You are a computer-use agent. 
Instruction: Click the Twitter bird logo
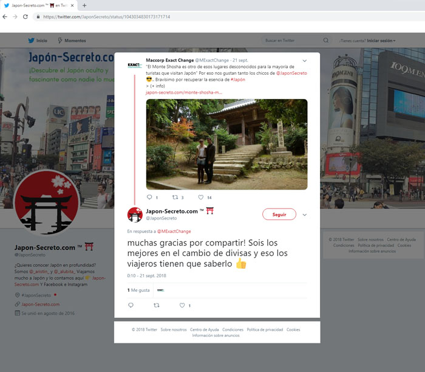(31, 41)
